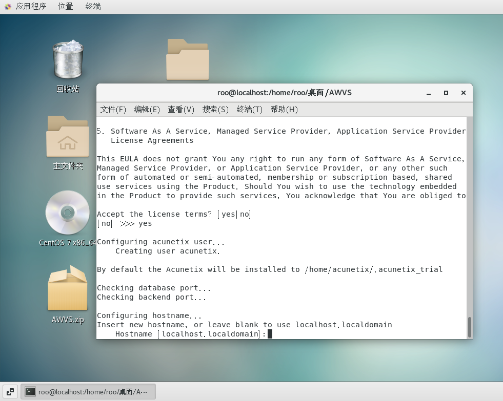
Task: Click the terminal icon in the taskbar entry
Action: click(x=30, y=392)
